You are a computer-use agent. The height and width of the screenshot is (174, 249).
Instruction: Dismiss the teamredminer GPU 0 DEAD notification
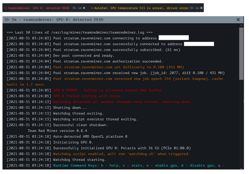point(84,8)
